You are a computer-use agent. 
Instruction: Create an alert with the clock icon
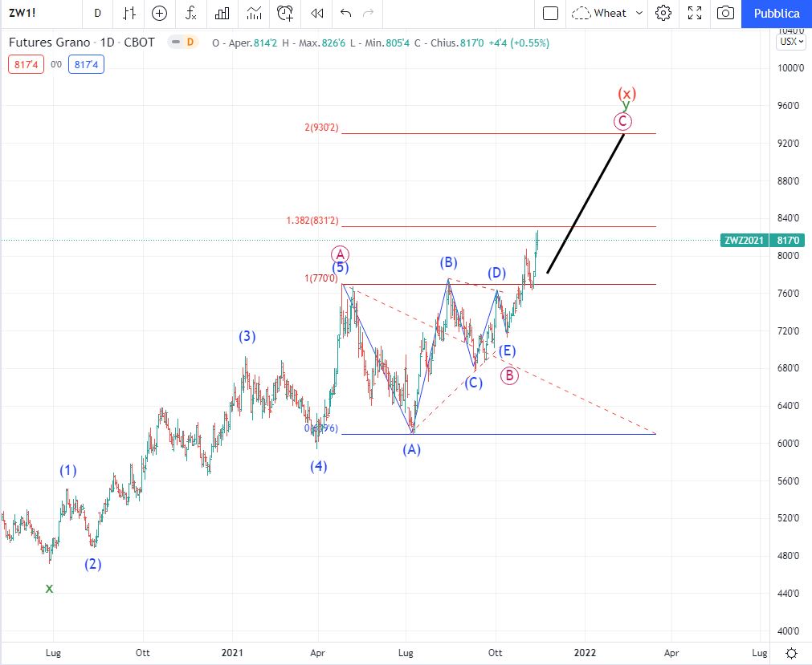285,14
